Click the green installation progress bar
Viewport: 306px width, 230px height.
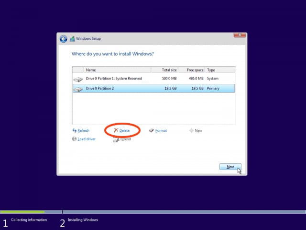(x=22, y=211)
